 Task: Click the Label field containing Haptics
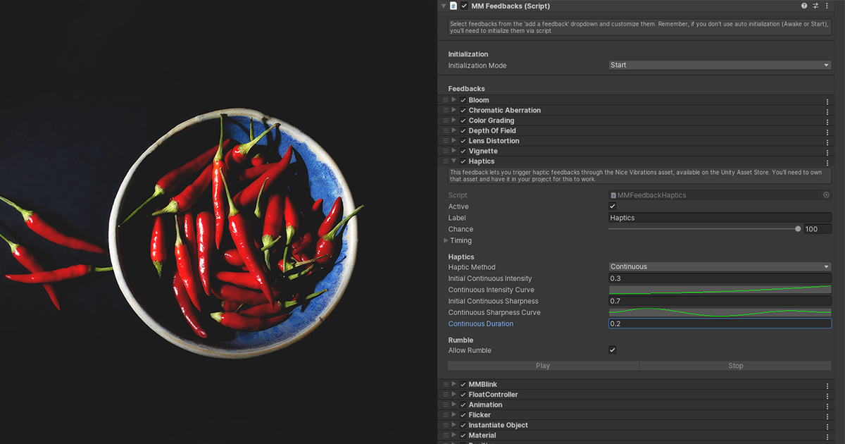coord(718,218)
